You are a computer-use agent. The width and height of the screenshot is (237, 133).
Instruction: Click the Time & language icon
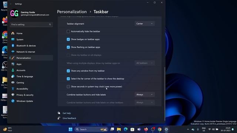(13, 76)
